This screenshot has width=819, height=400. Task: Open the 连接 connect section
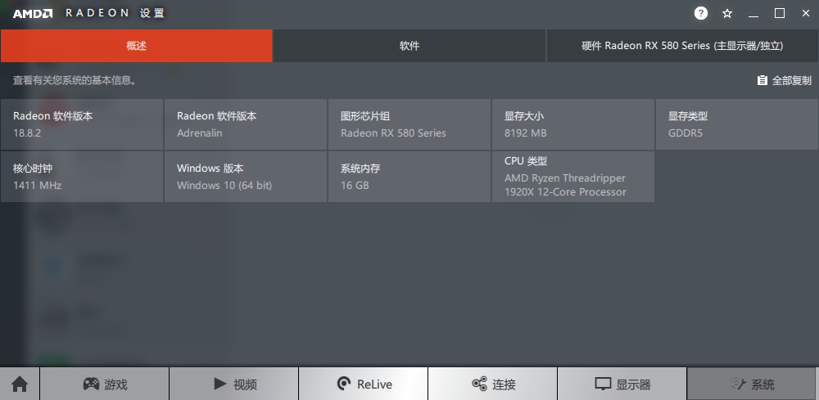click(x=493, y=384)
